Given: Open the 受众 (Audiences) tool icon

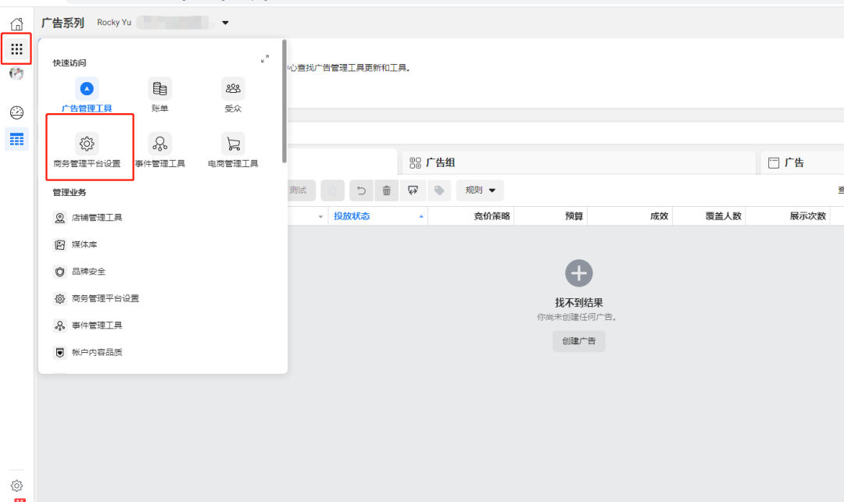Looking at the screenshot, I should [x=232, y=88].
